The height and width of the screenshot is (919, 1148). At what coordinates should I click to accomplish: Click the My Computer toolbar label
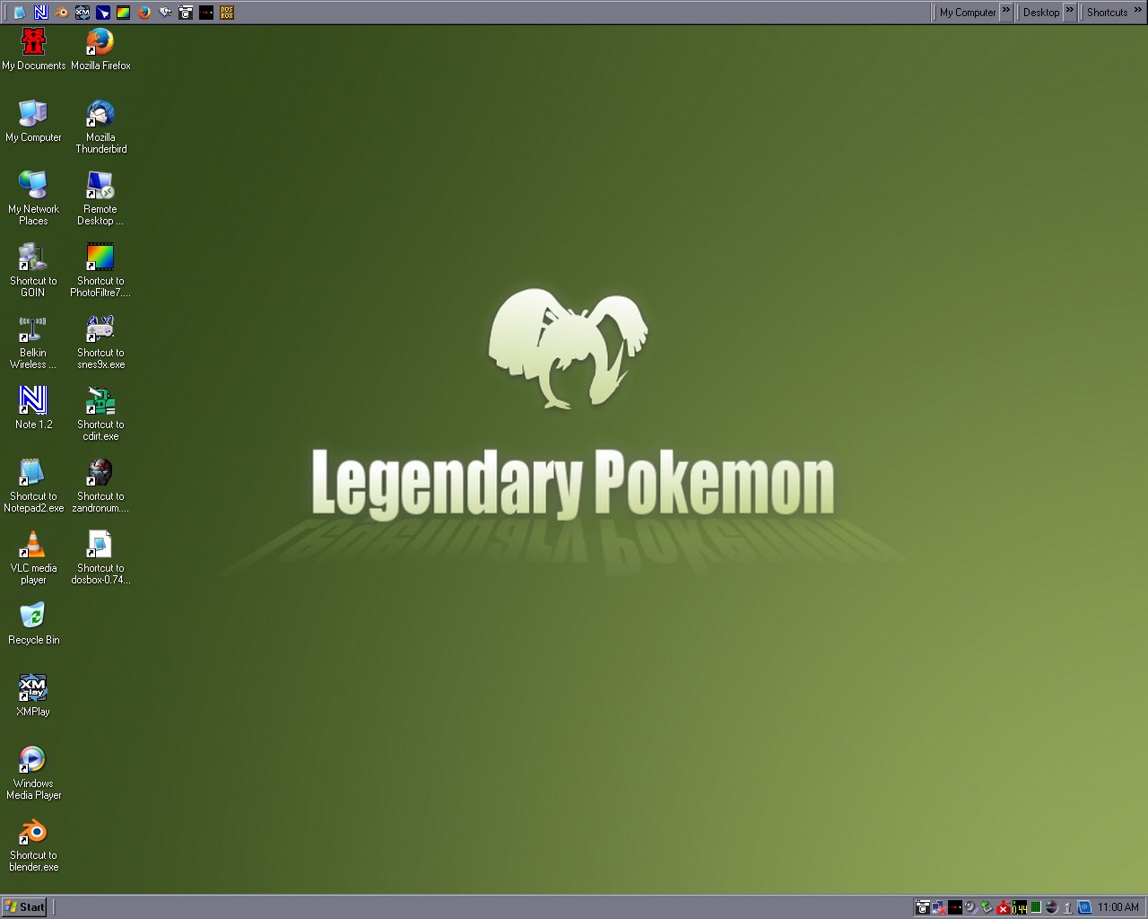967,13
